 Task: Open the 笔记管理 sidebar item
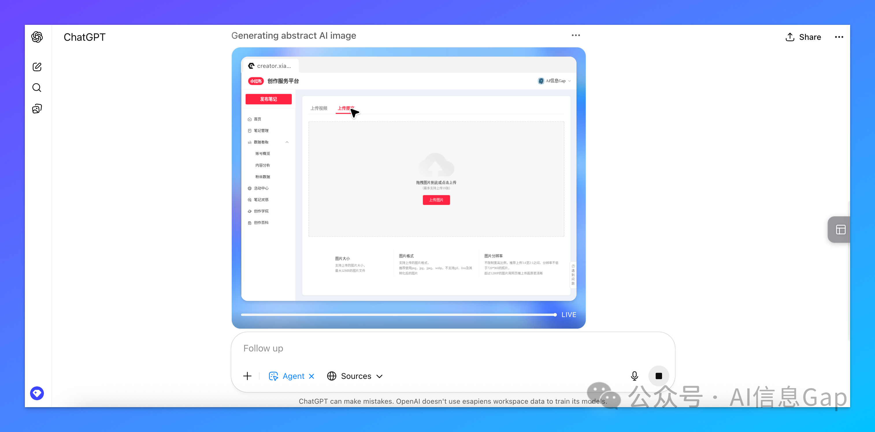tap(261, 131)
